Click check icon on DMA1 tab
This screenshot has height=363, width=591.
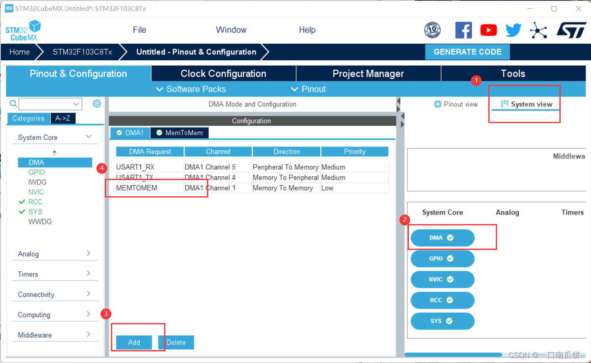click(x=119, y=133)
